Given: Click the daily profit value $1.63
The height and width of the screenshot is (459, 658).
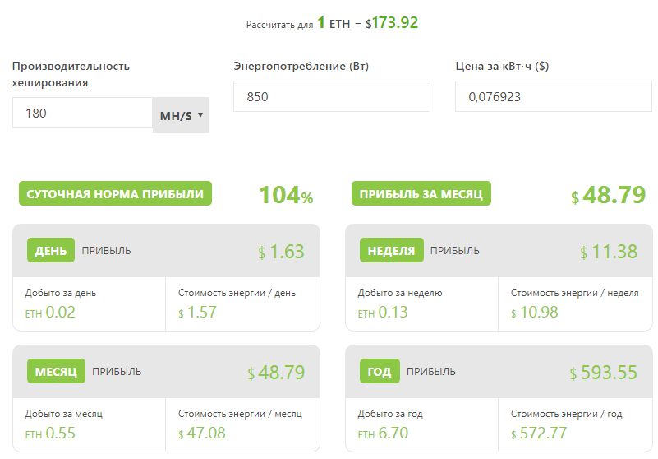Looking at the screenshot, I should [281, 252].
